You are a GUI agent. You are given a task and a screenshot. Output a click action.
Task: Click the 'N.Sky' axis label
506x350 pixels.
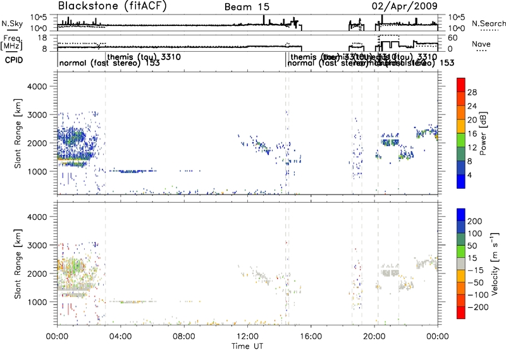pyautogui.click(x=12, y=24)
